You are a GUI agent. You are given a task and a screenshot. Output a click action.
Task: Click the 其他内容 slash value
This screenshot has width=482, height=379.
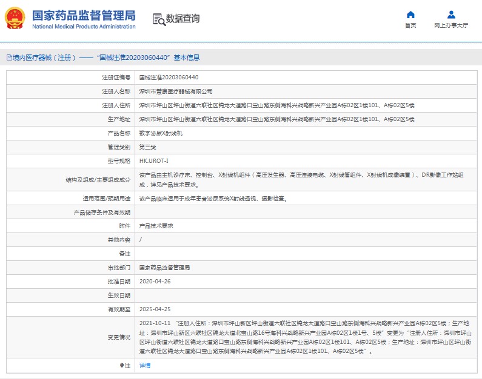point(141,240)
